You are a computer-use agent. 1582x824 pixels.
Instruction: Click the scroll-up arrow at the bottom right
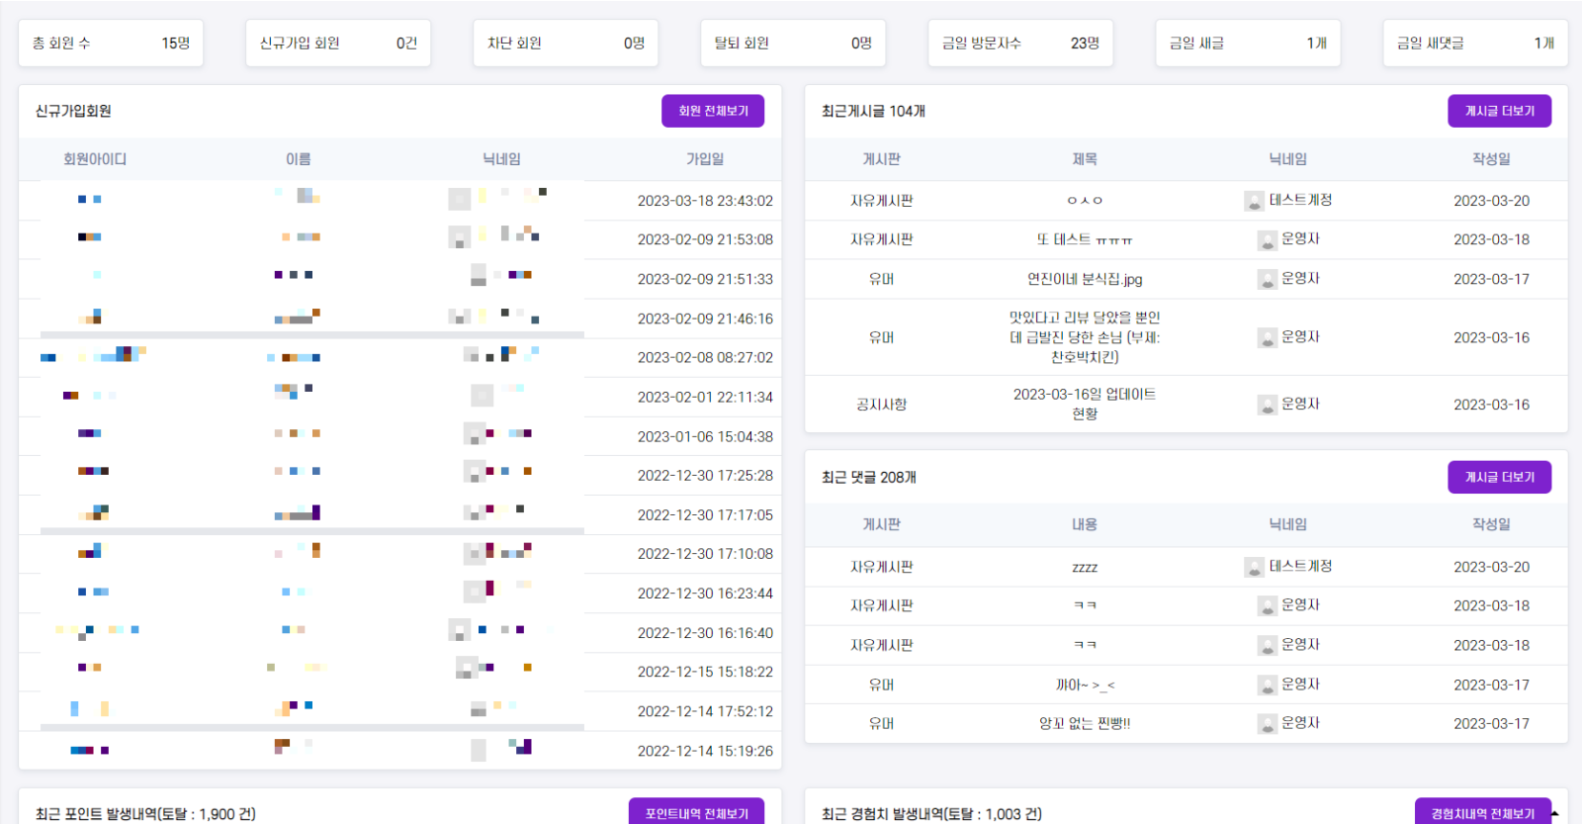pos(1555,813)
